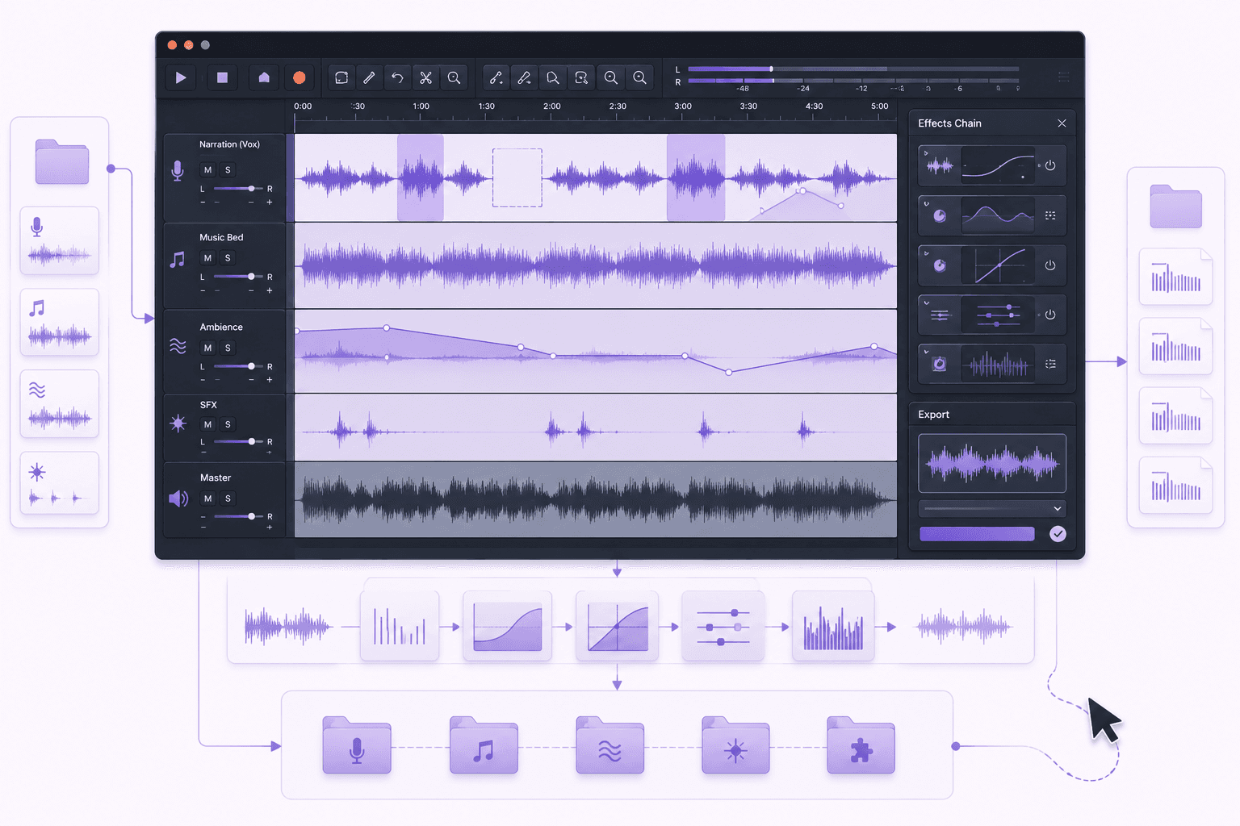This screenshot has width=1240, height=826.
Task: Mute the Narration (Vox) track
Action: [x=207, y=170]
